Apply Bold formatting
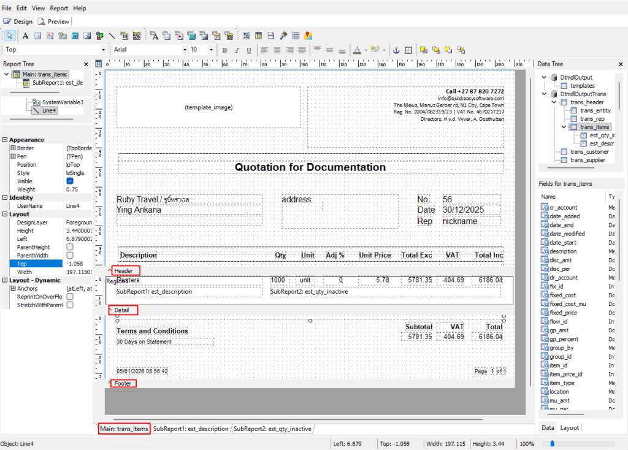Image resolution: width=628 pixels, height=450 pixels. [x=225, y=50]
